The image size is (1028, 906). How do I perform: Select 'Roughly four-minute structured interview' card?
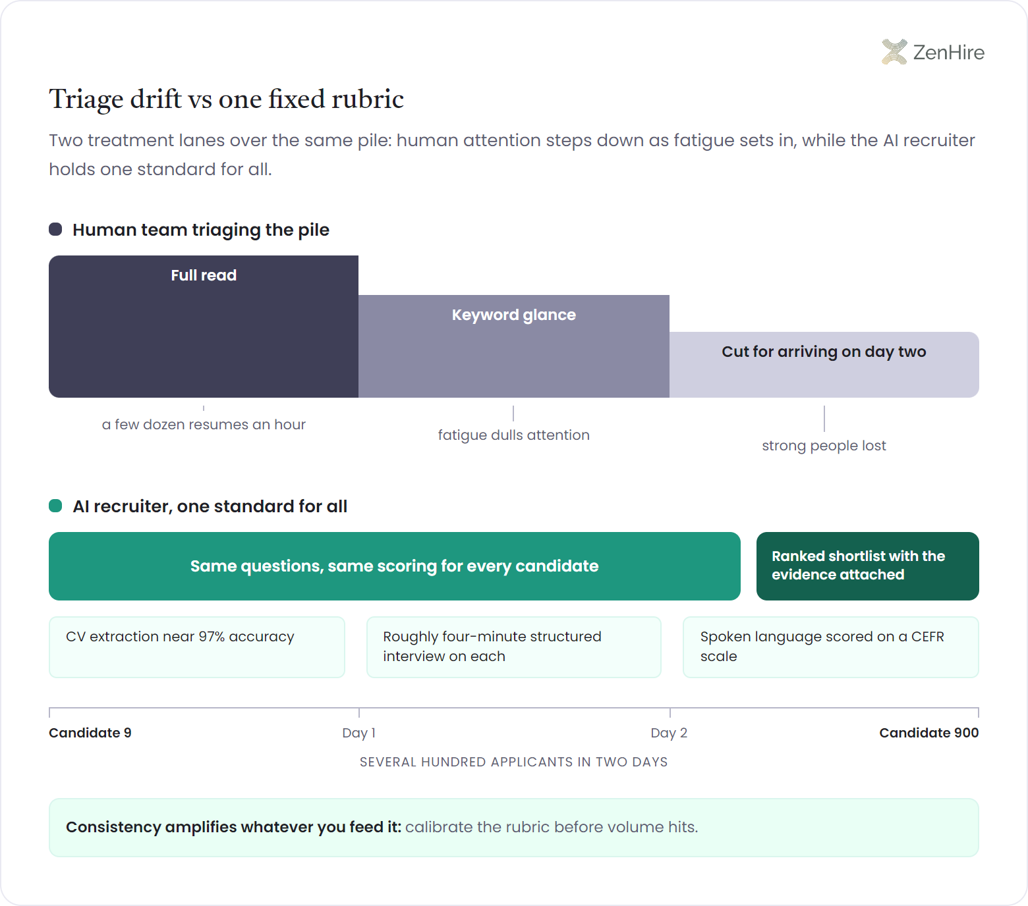[514, 647]
